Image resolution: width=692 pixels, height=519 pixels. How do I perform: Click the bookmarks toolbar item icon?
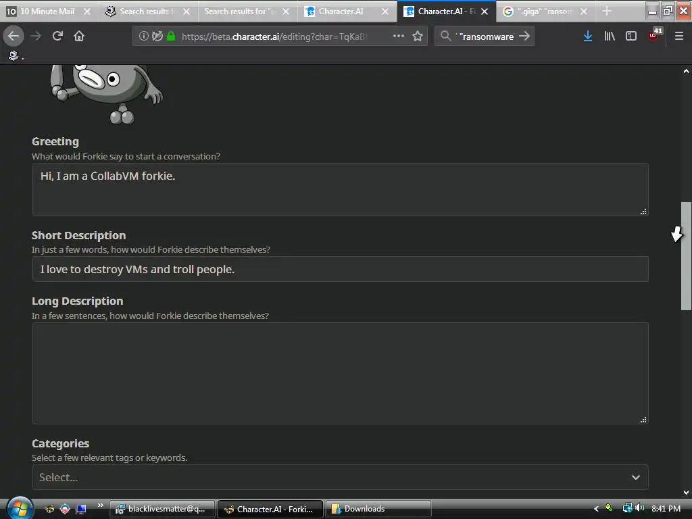pyautogui.click(x=14, y=55)
